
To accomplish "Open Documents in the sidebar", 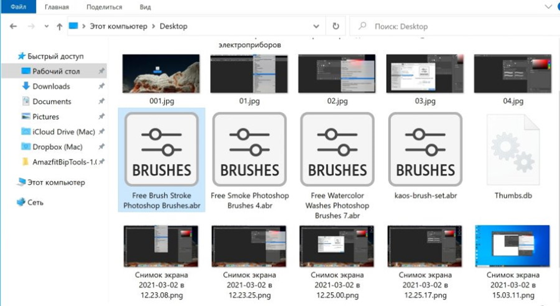I will coord(52,102).
